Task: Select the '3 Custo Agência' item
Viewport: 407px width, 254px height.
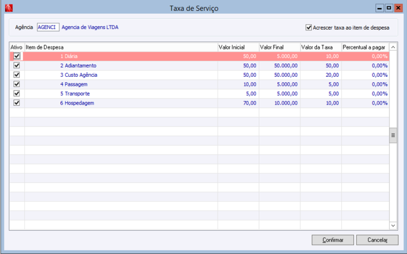Action: 79,75
